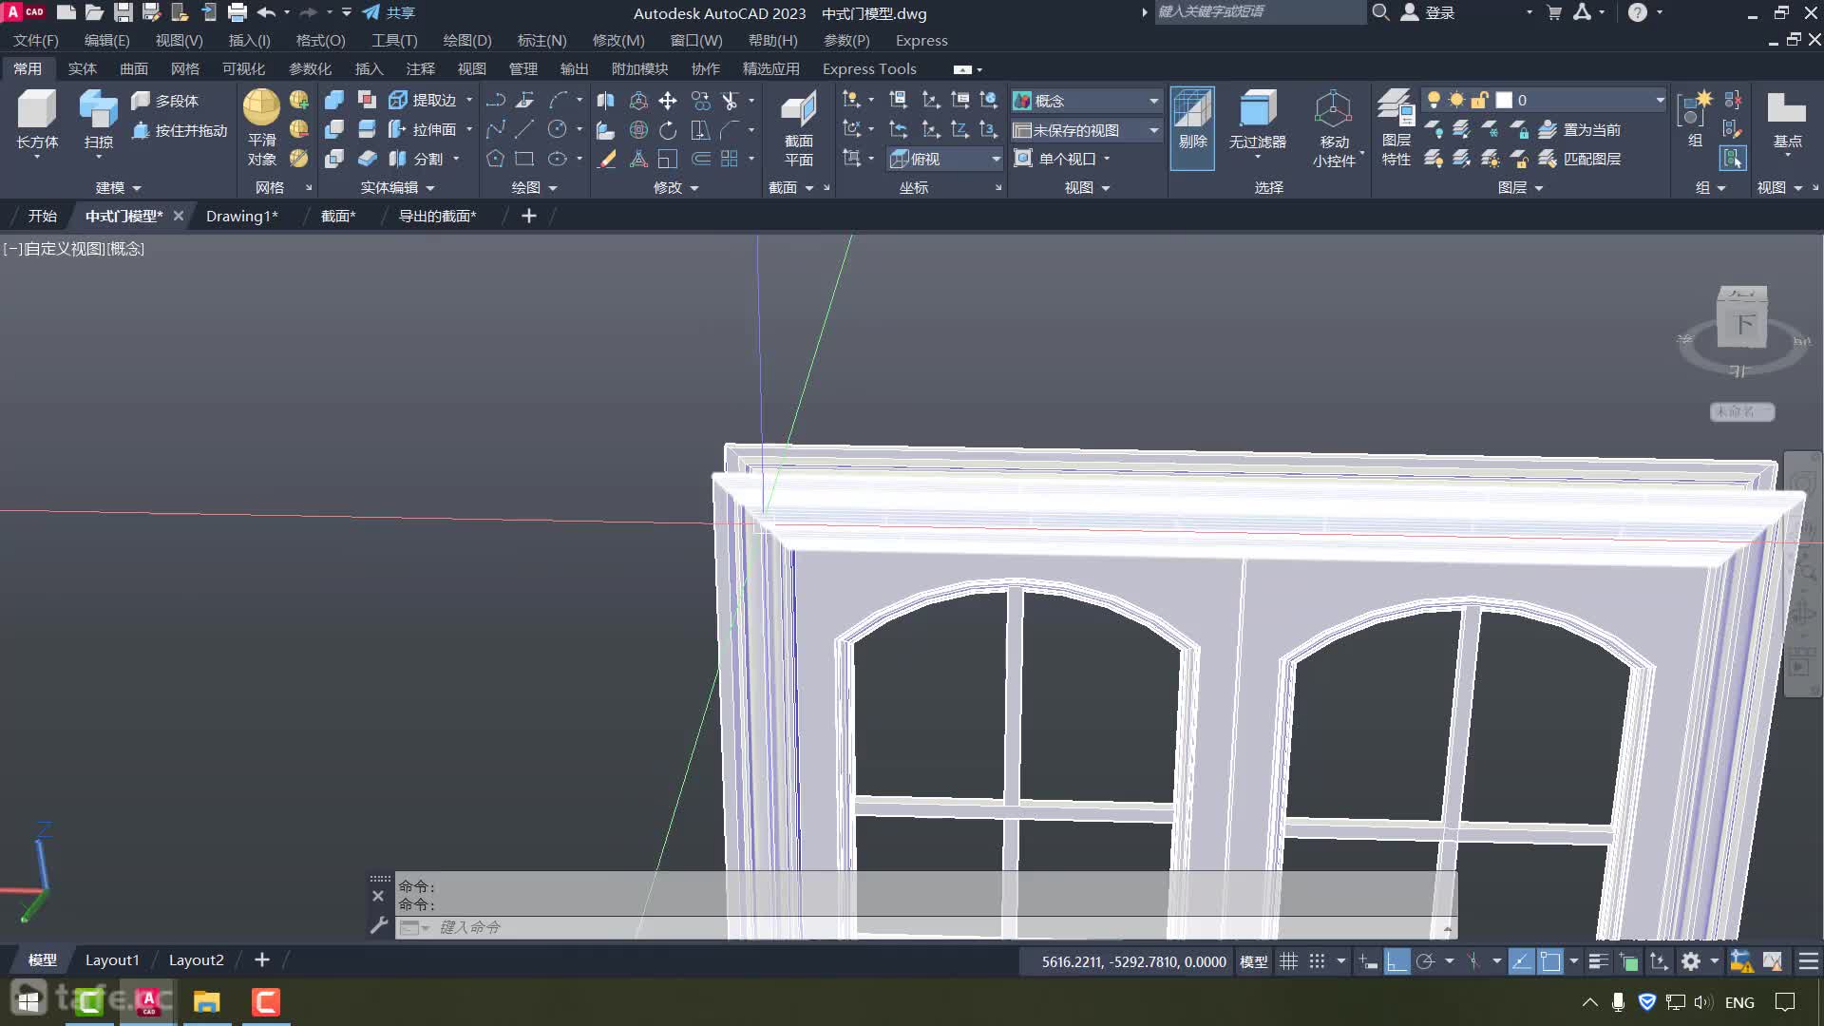Click the Extract Edges (提取边) tool
Viewport: 1824px width, 1026px height.
click(x=424, y=100)
